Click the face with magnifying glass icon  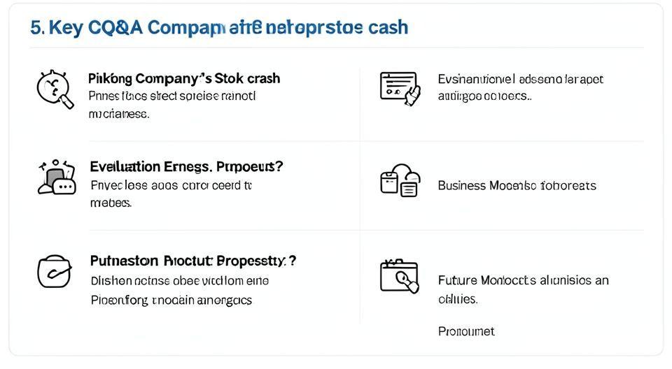(x=55, y=89)
